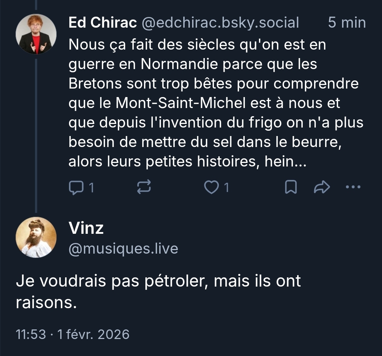The height and width of the screenshot is (356, 382).
Task: Reply to Ed Chirac's post
Action: (75, 187)
